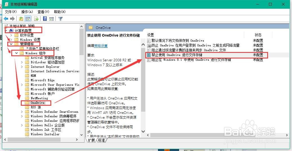Click the 计算机配置 computer icon
Viewport: 292px width, 151px height.
click(x=12, y=30)
